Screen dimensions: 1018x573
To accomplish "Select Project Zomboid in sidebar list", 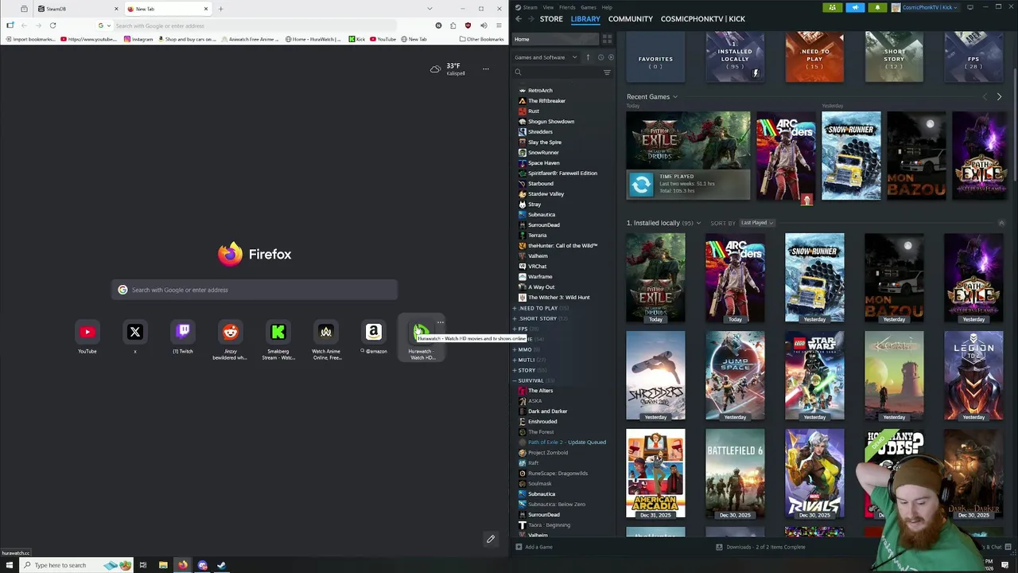I will pyautogui.click(x=548, y=452).
